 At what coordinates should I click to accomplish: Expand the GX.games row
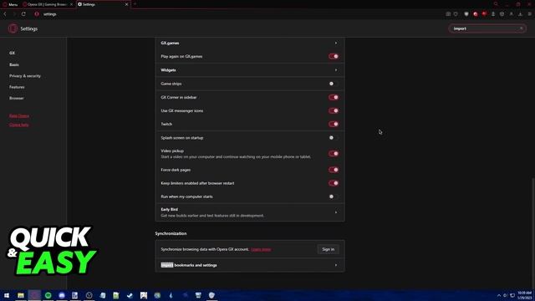250,43
